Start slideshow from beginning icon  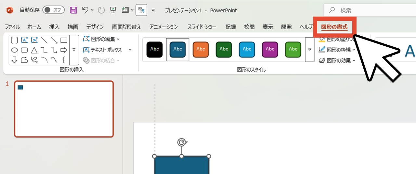[x=113, y=10]
